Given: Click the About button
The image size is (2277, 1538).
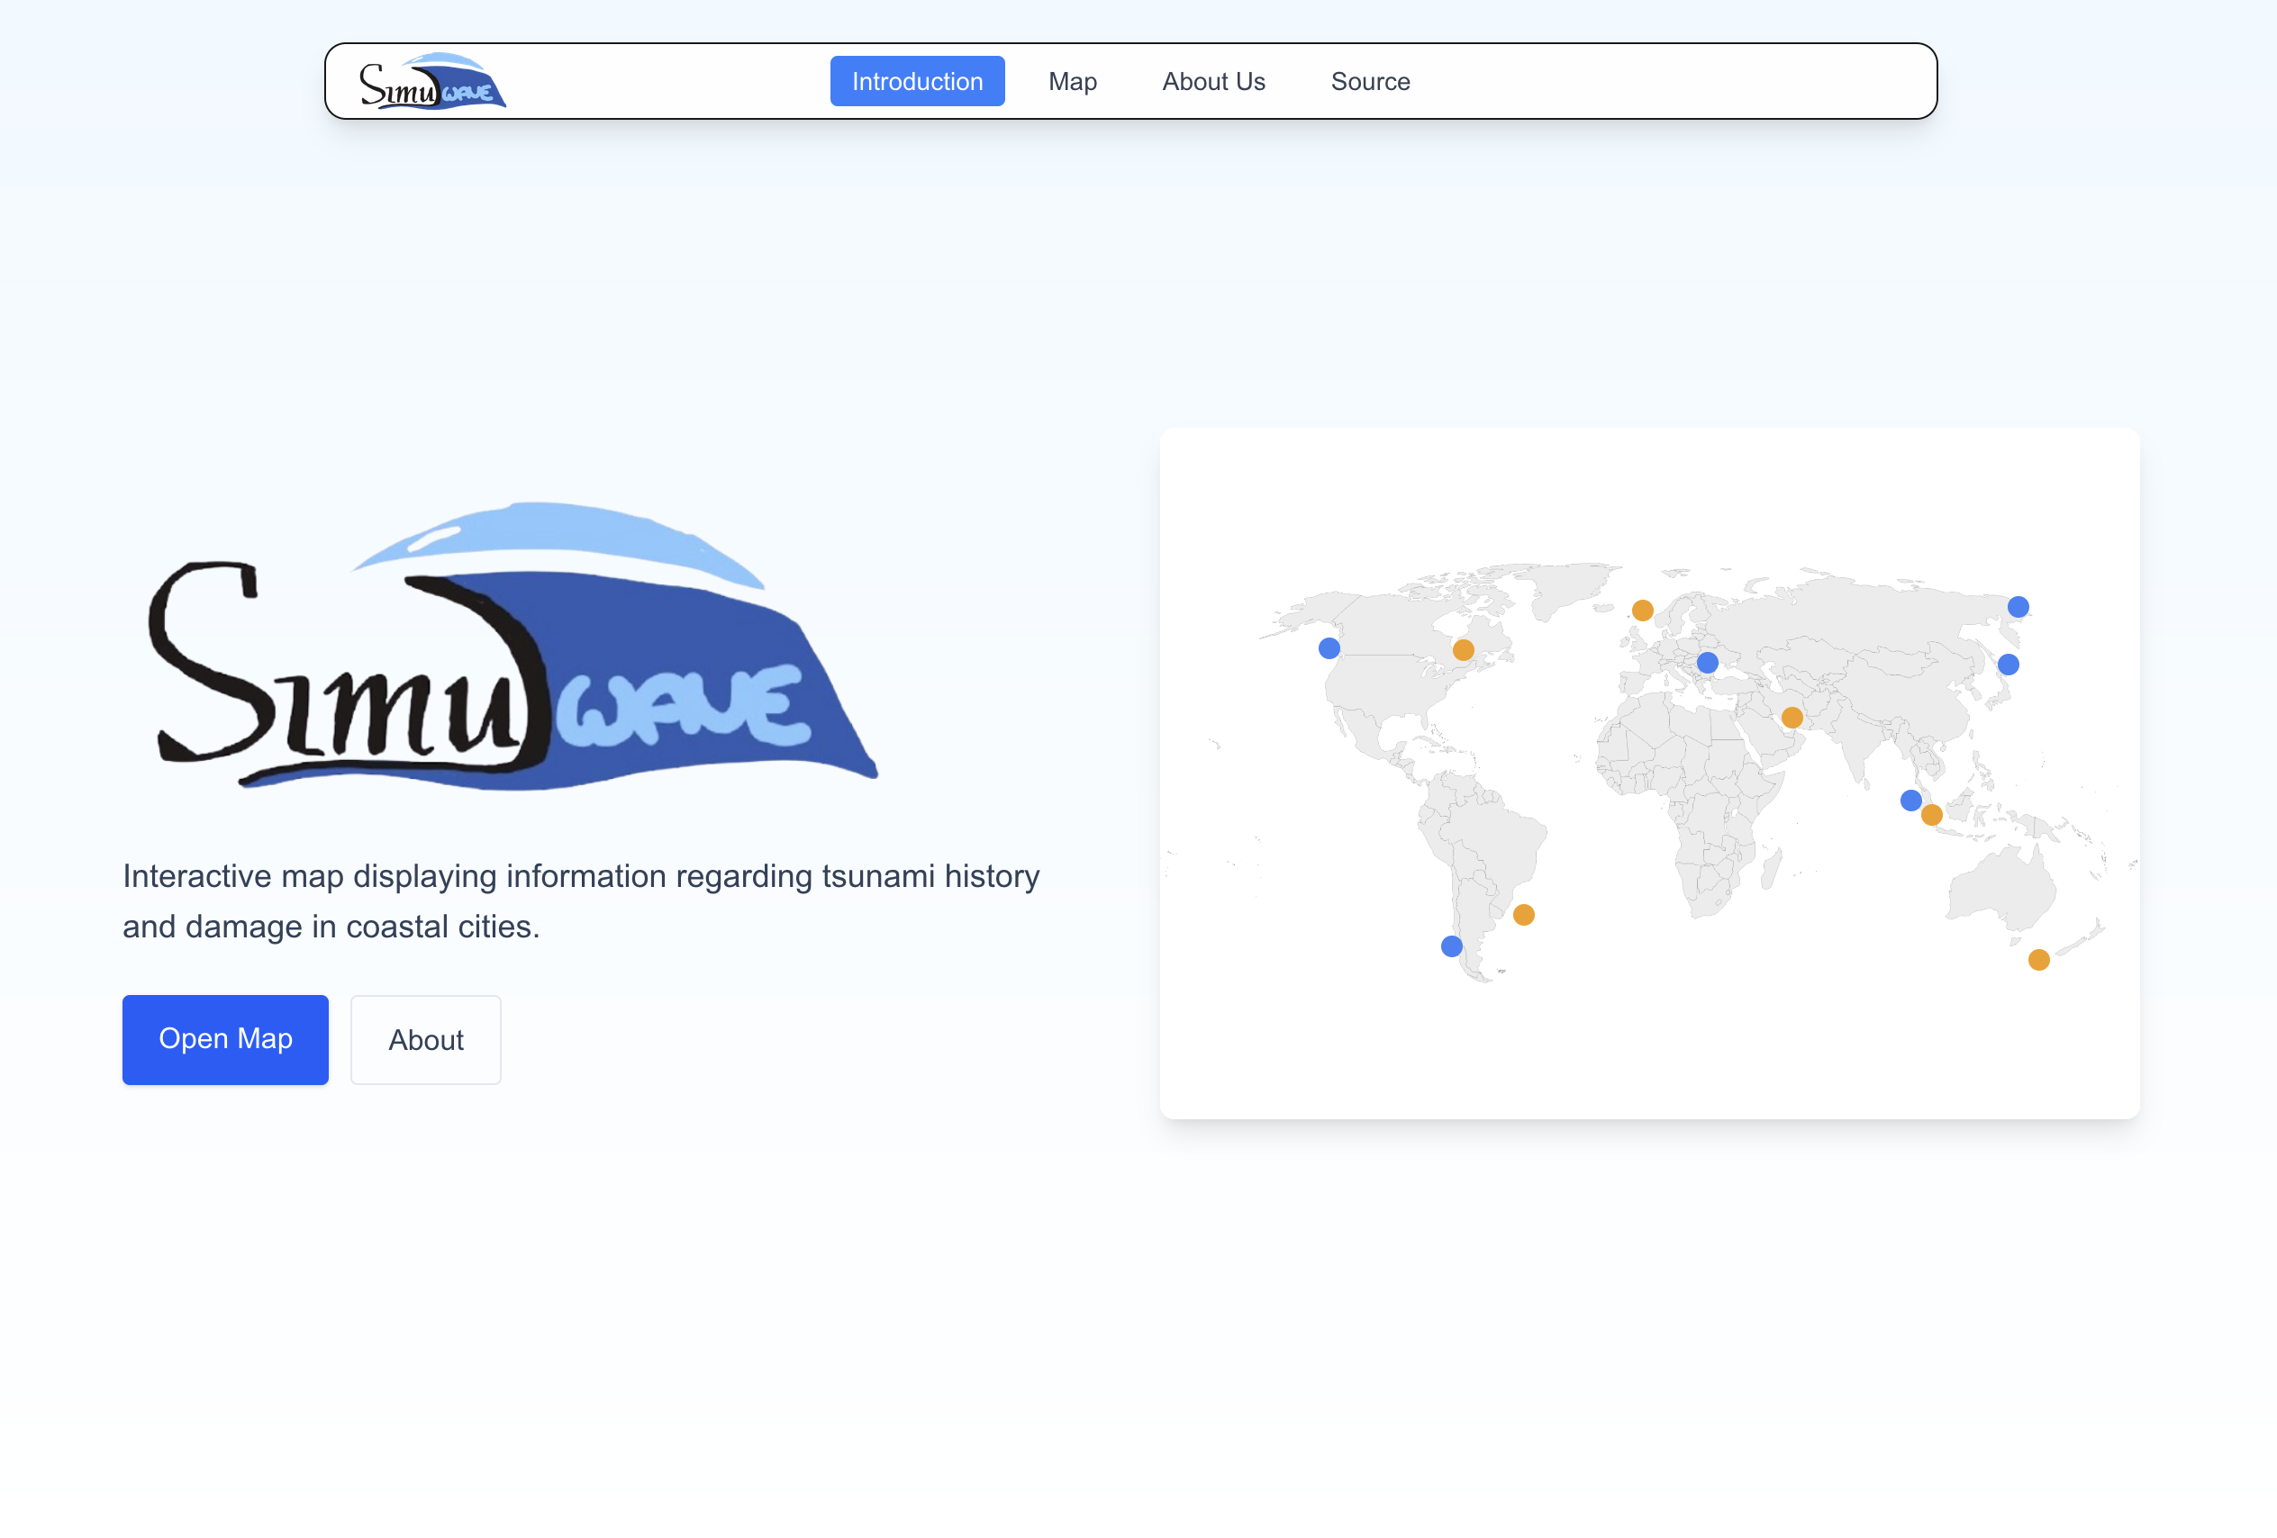Looking at the screenshot, I should (x=425, y=1039).
